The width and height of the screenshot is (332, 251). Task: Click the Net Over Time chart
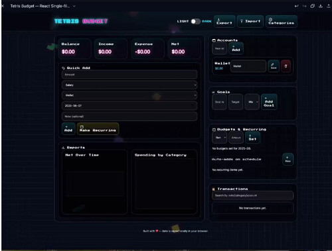[95, 182]
